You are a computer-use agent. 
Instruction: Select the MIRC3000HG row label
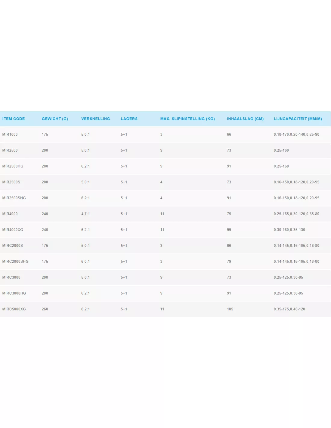(14, 293)
